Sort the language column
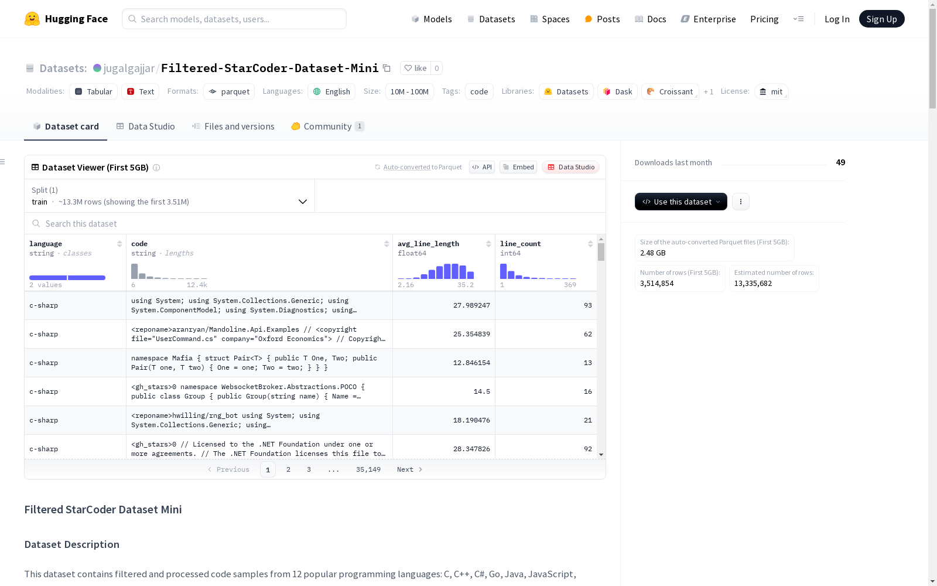937x586 pixels. point(119,244)
